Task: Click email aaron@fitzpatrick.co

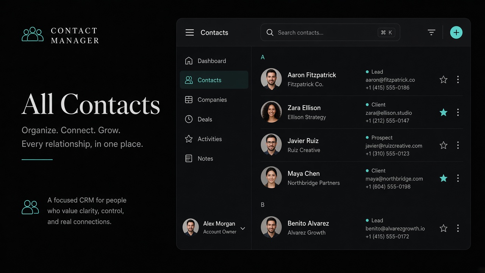Action: [390, 80]
